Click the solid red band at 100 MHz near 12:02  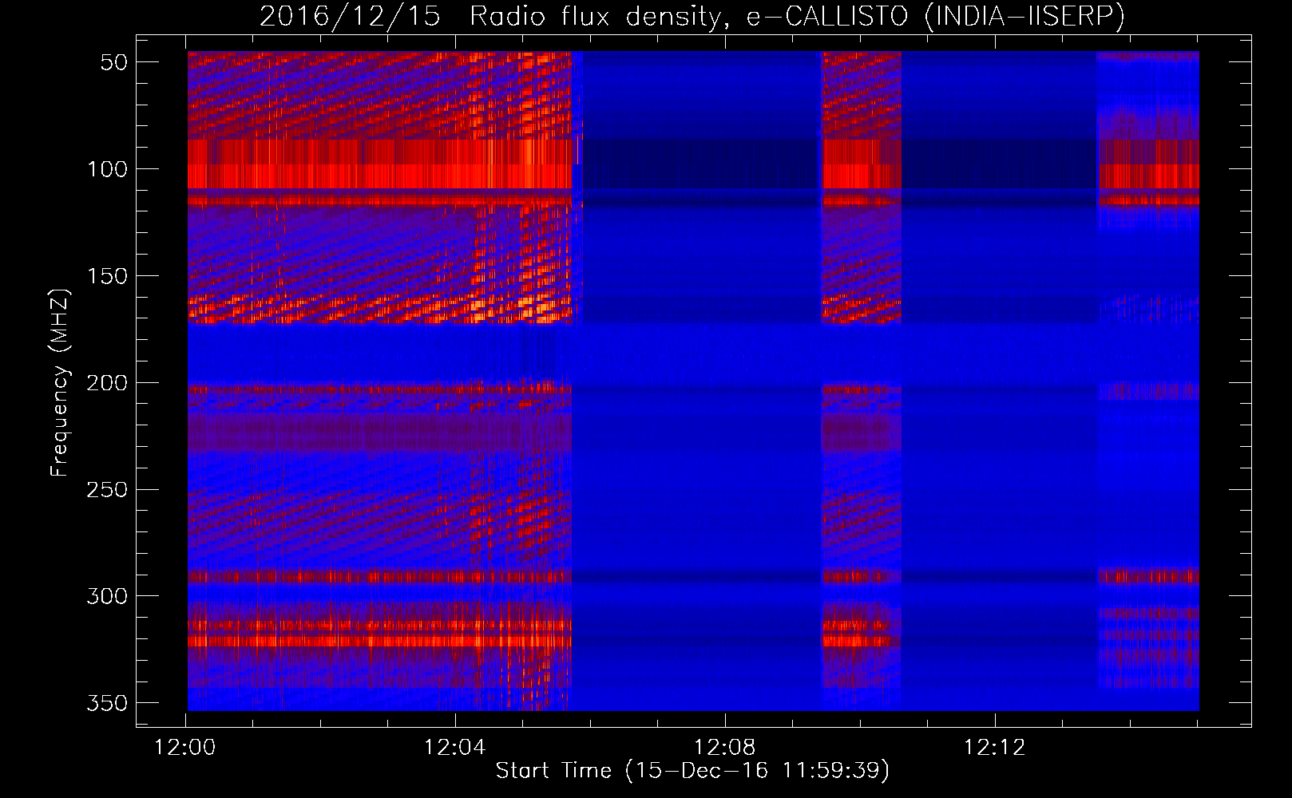[321, 168]
